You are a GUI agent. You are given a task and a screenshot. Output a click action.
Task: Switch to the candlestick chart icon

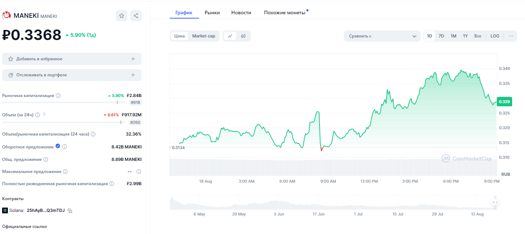tap(243, 36)
